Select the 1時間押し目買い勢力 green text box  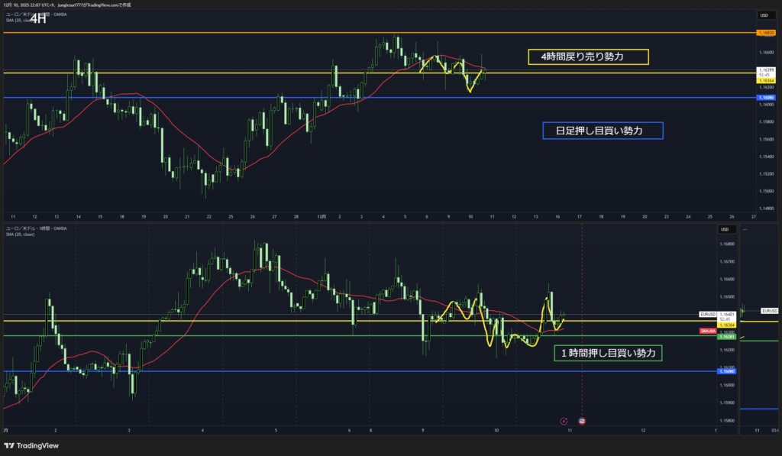tap(608, 353)
